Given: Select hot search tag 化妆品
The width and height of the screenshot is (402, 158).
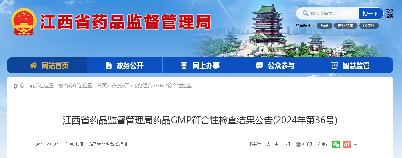Looking at the screenshot, I should [x=369, y=26].
